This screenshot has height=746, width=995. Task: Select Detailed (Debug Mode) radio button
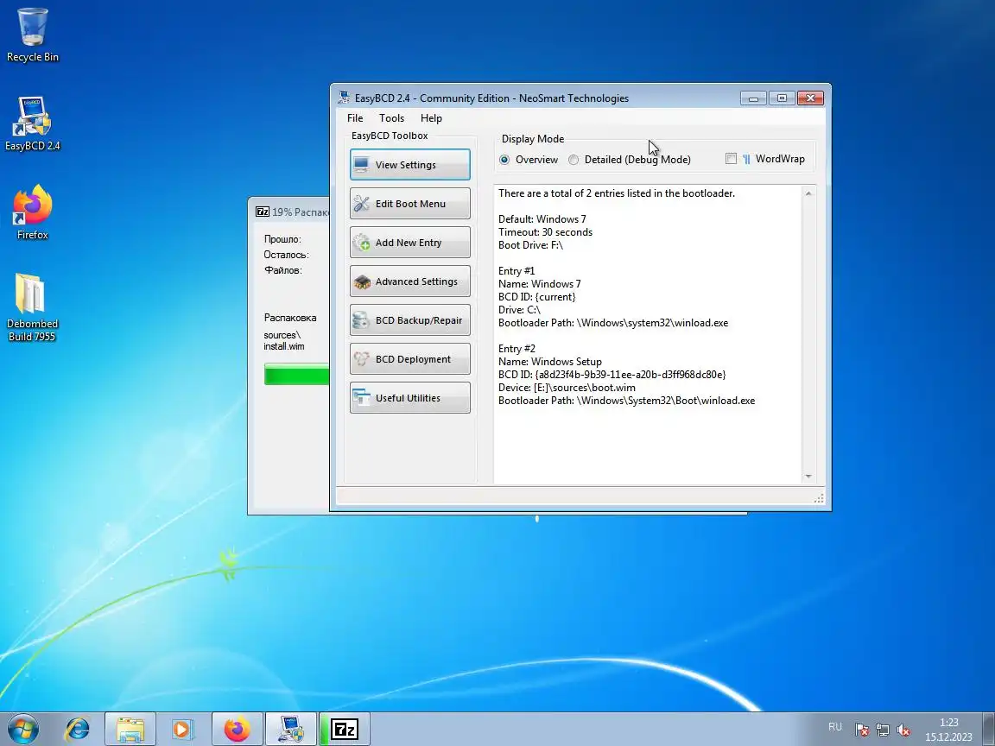(x=574, y=160)
